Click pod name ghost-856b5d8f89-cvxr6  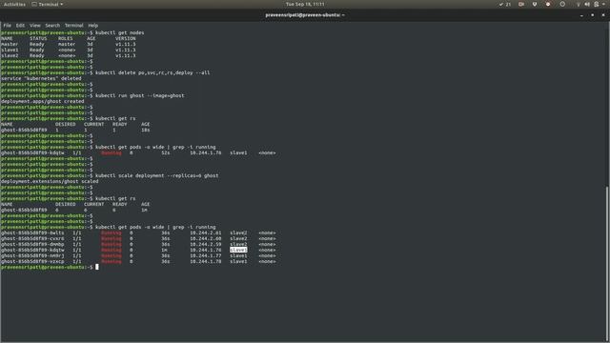point(32,239)
